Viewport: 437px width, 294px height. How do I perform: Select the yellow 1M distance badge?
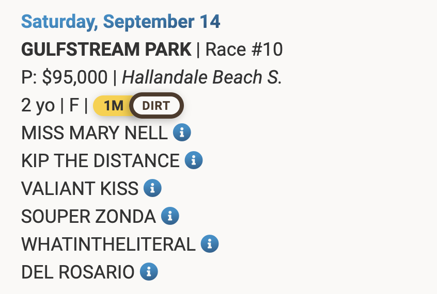tap(113, 106)
